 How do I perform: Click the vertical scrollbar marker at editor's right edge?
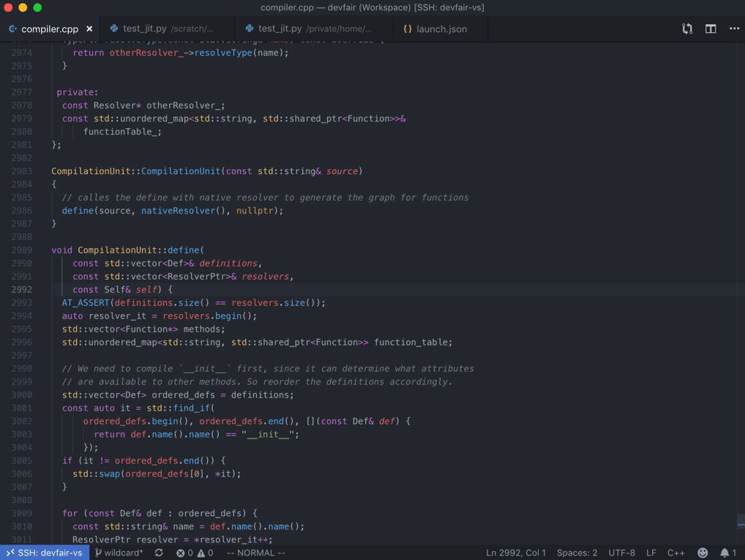[741, 524]
